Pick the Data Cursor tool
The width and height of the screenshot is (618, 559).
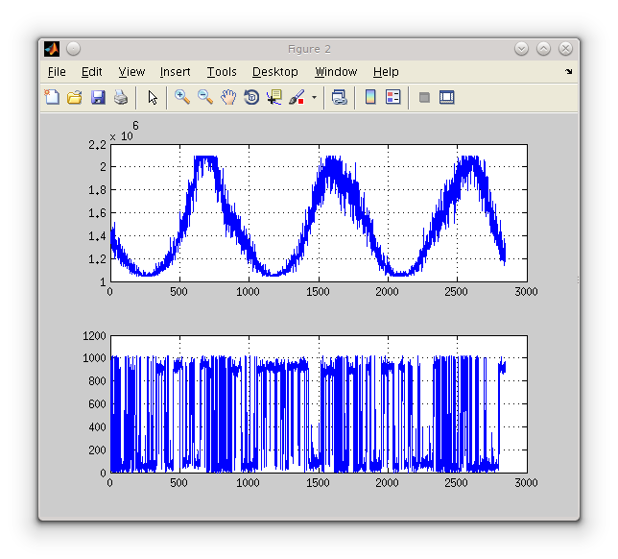(274, 97)
